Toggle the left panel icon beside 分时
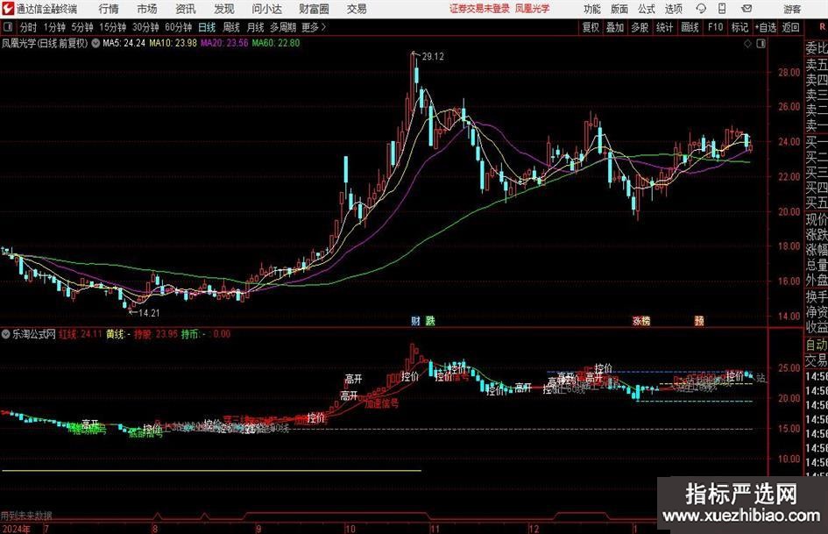 (9, 27)
